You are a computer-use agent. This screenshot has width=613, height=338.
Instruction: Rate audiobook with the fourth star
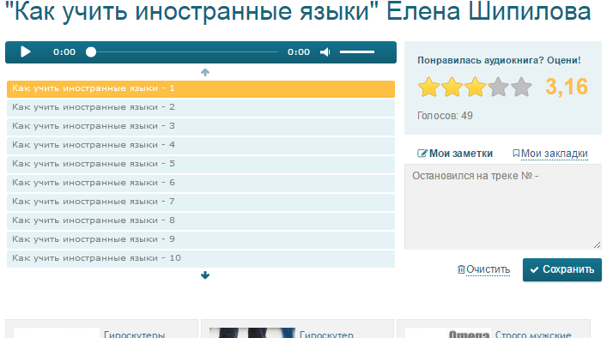coord(498,87)
